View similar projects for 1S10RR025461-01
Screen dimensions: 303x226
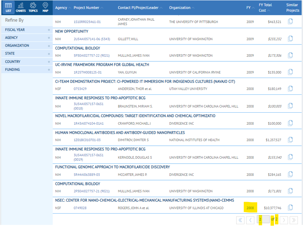[x=290, y=22]
